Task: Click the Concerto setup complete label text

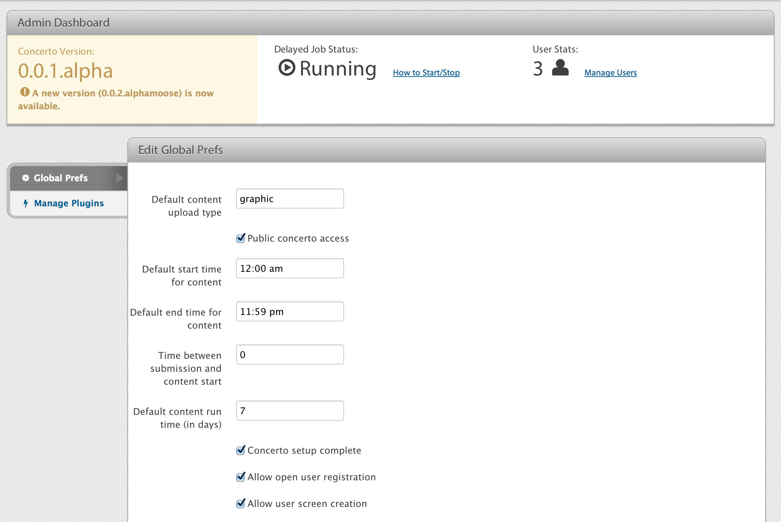Action: [x=304, y=450]
